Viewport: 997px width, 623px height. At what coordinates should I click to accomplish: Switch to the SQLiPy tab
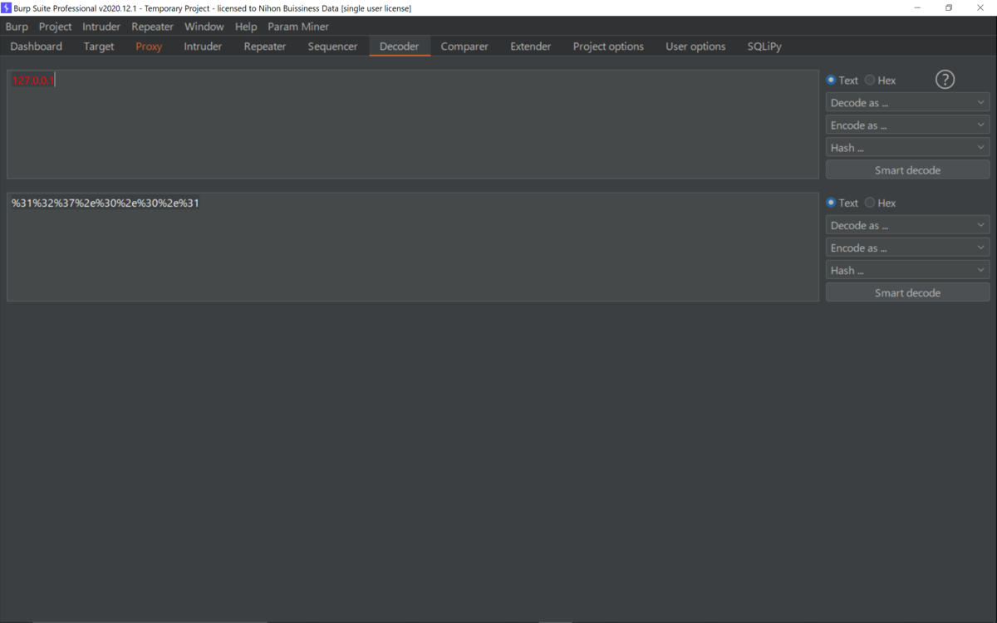pyautogui.click(x=764, y=47)
